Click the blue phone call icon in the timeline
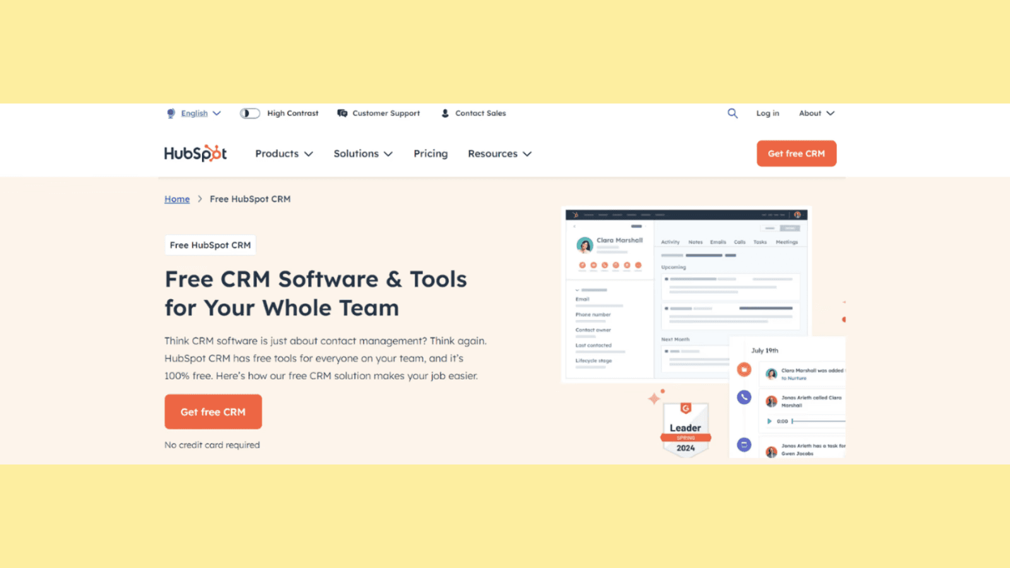This screenshot has width=1010, height=568. click(x=744, y=397)
